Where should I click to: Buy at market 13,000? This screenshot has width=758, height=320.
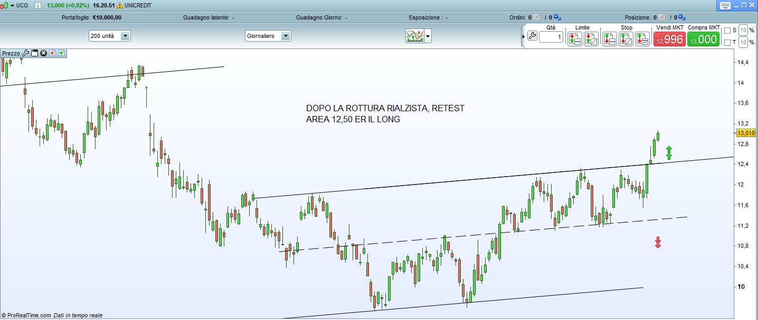703,39
